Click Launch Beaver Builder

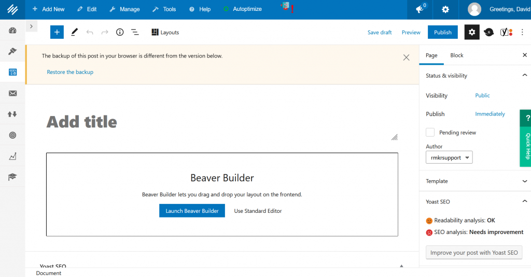pos(192,211)
